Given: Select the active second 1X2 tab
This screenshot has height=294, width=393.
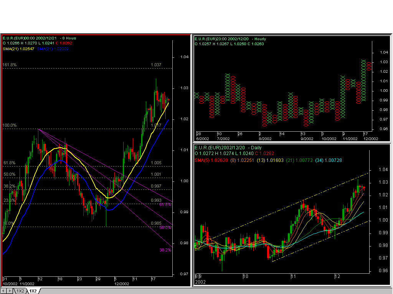Looking at the screenshot, I should 33,291.
